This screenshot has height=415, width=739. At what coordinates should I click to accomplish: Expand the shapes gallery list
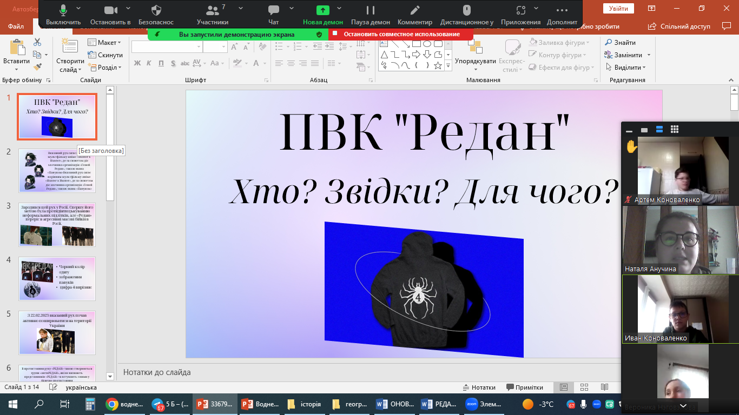coord(448,66)
